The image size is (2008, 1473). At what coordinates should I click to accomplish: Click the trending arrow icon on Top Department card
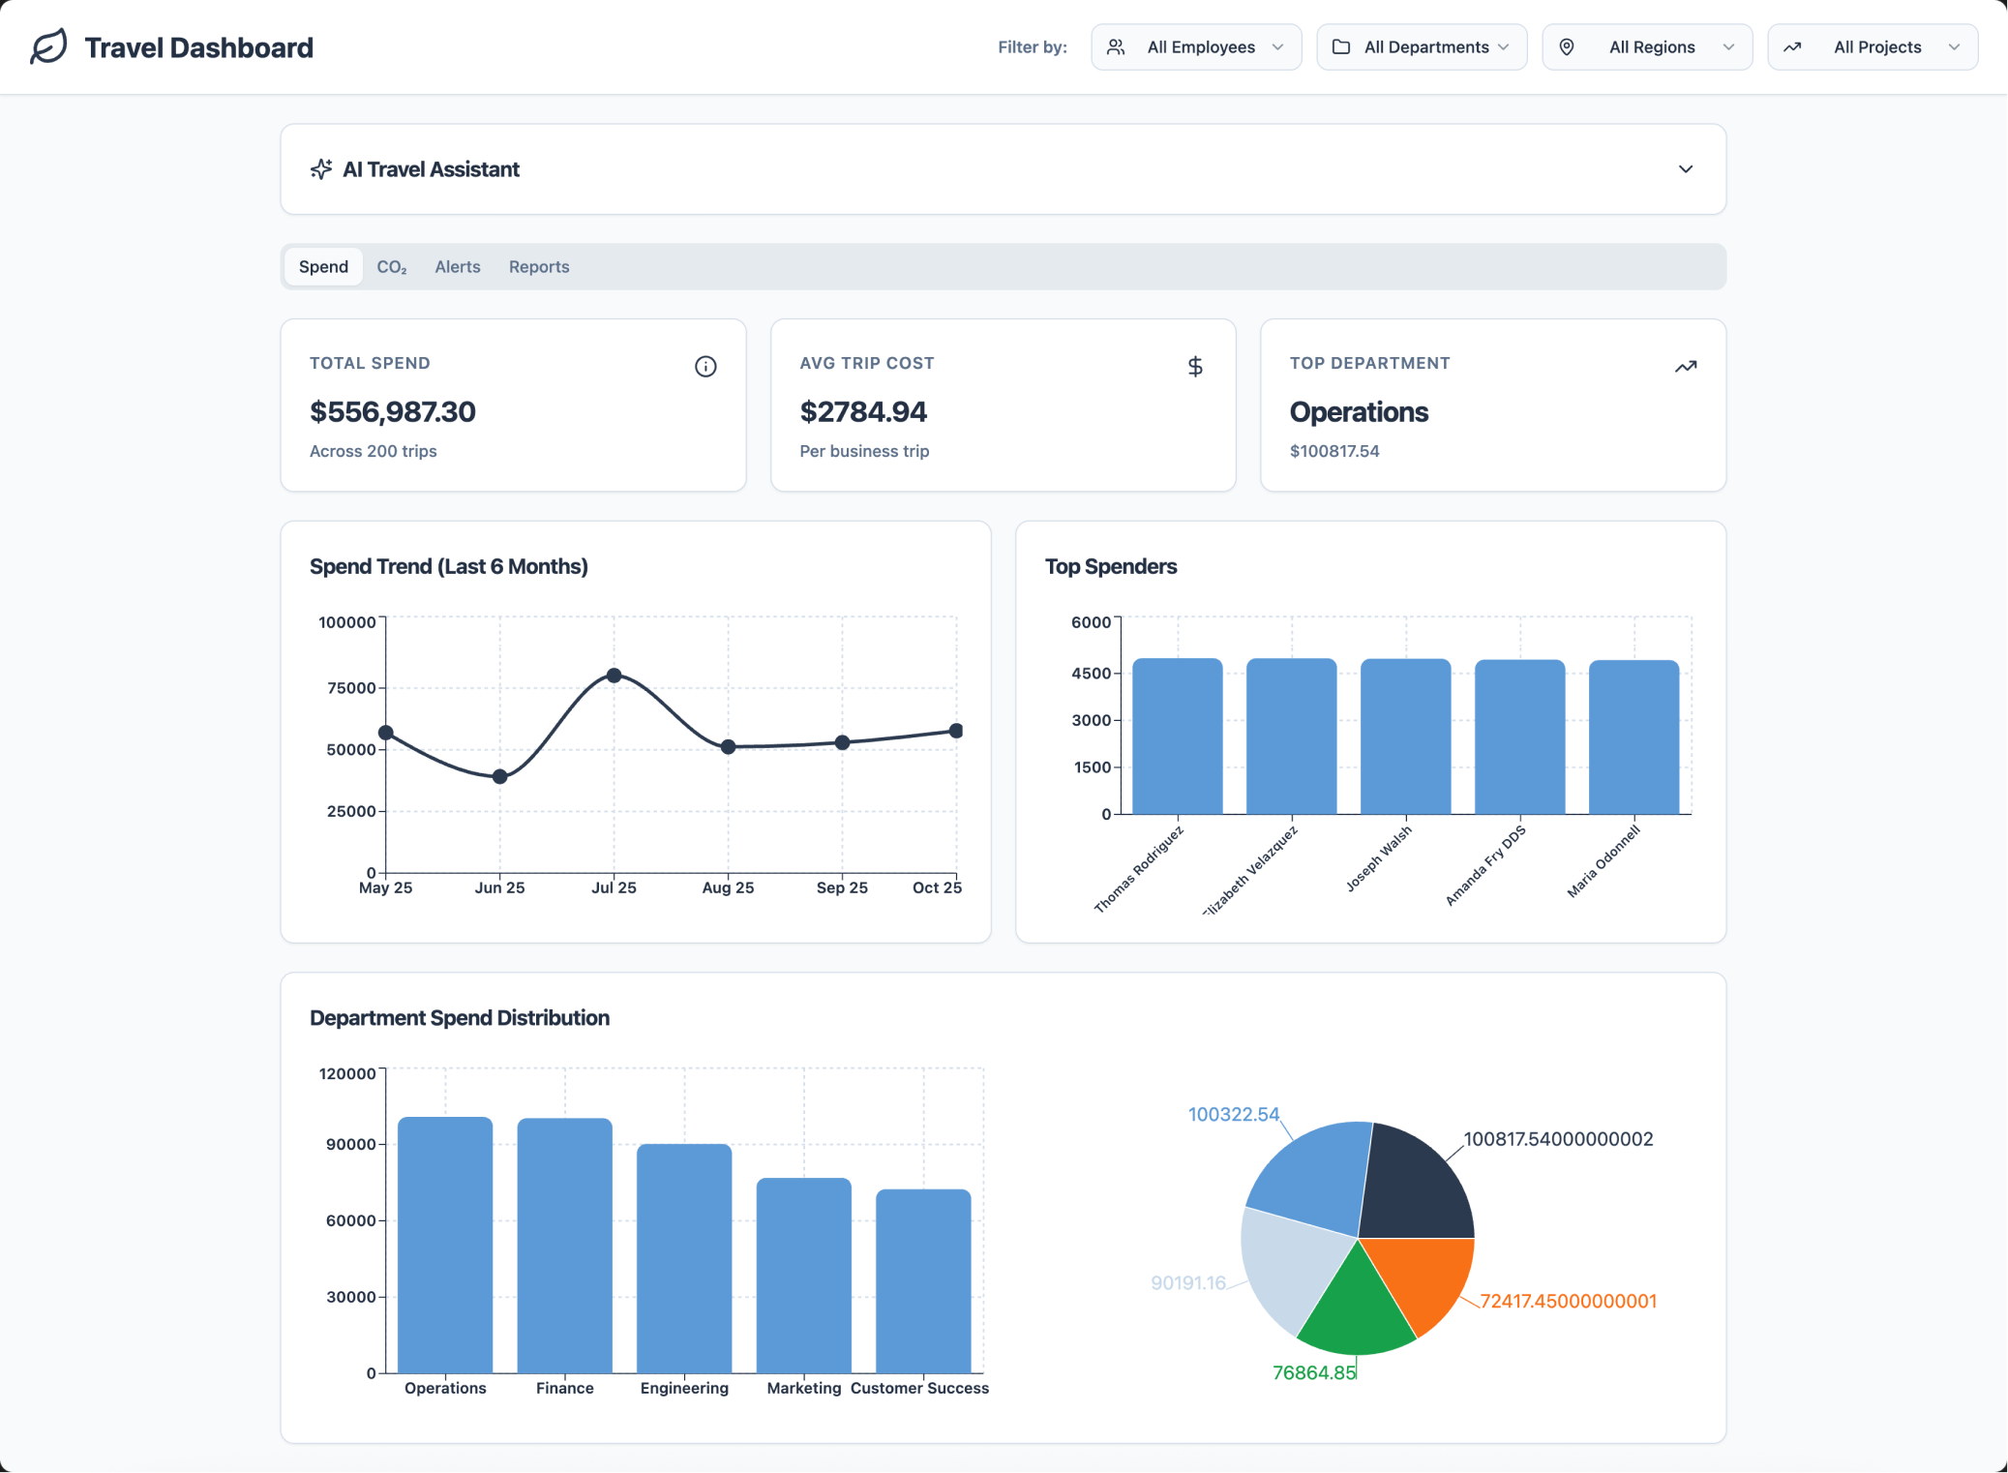[1686, 366]
